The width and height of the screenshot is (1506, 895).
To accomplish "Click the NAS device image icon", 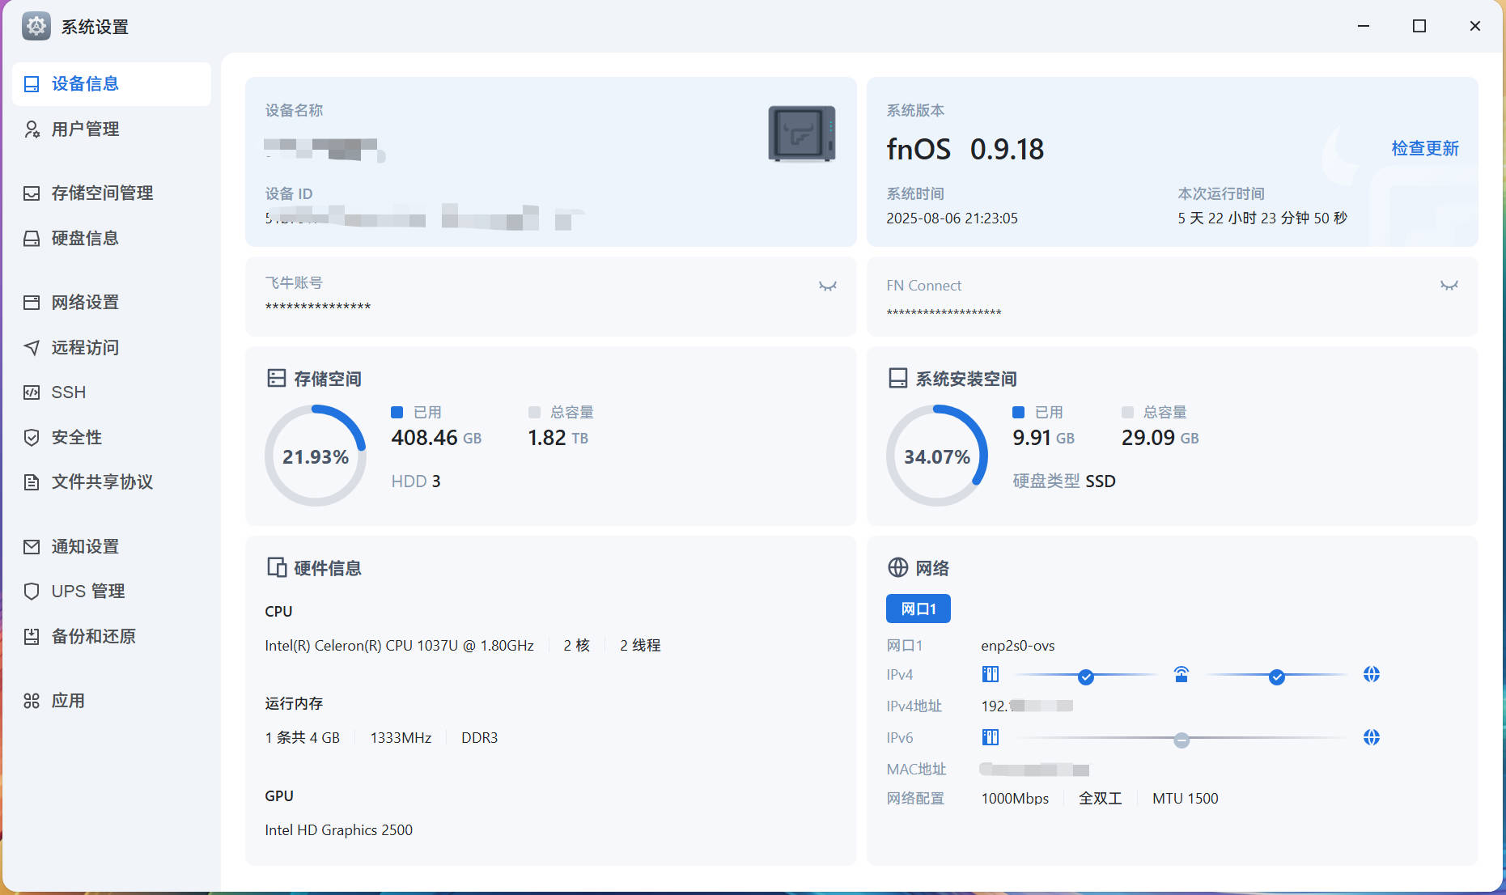I will (x=801, y=134).
